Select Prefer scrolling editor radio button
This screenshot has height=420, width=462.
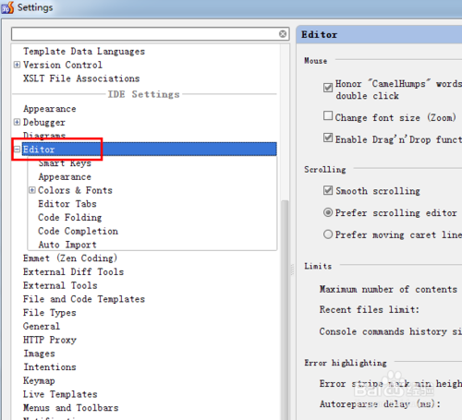pos(328,212)
